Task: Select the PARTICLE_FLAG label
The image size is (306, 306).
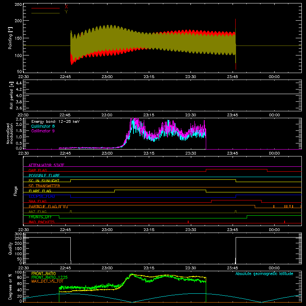Action: pyautogui.click(x=43, y=207)
